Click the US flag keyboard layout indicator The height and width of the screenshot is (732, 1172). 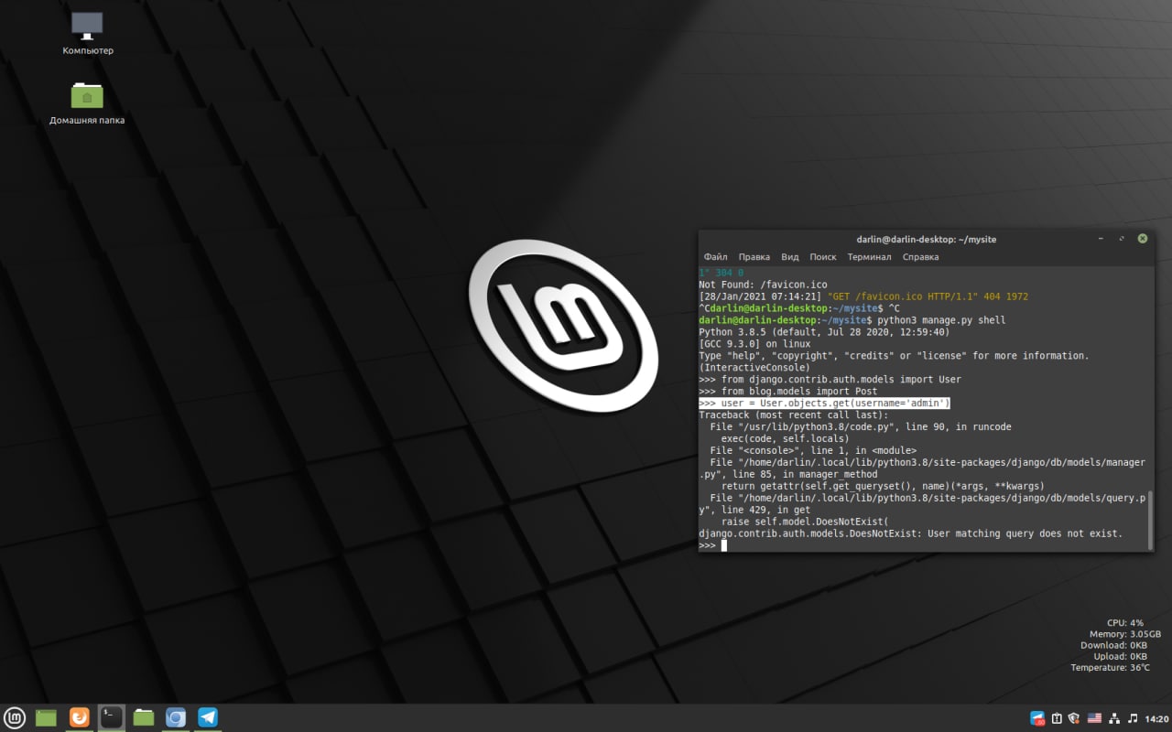1094,718
